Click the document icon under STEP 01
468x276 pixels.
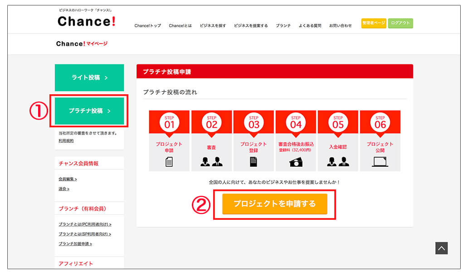click(x=169, y=161)
